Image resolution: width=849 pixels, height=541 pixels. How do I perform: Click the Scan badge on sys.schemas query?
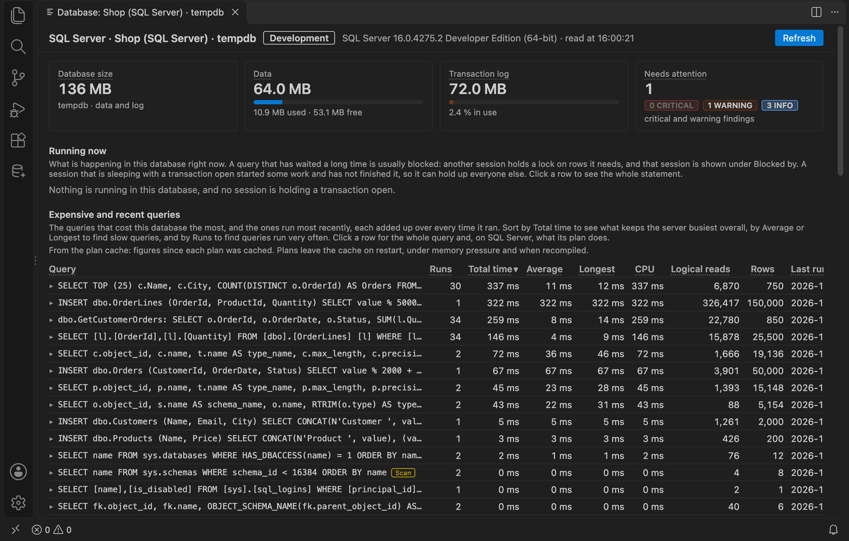pos(403,473)
